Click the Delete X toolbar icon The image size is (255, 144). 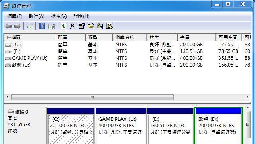[x=73, y=26]
